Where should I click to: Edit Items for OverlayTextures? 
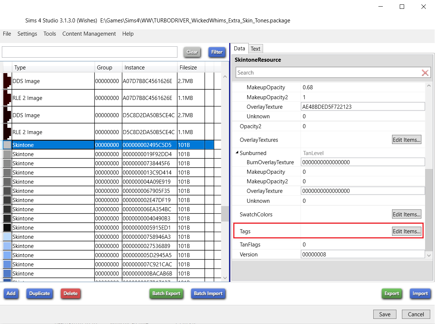(x=406, y=140)
